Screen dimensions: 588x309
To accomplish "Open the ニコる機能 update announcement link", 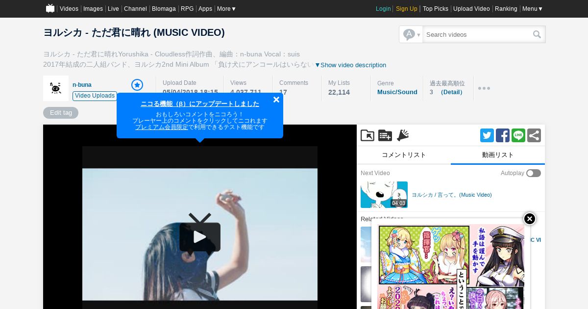I will pos(200,104).
